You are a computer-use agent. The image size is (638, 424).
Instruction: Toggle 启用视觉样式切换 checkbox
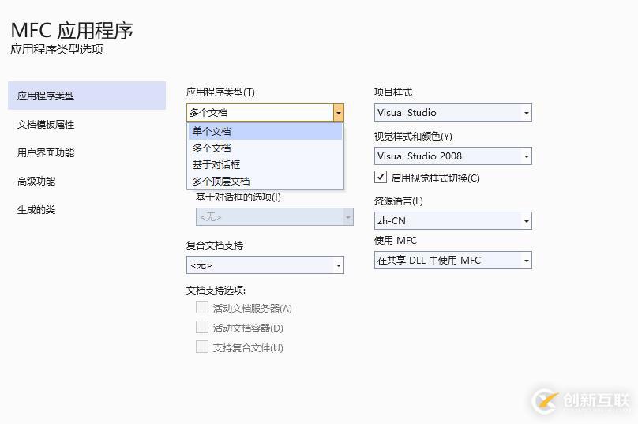click(381, 177)
